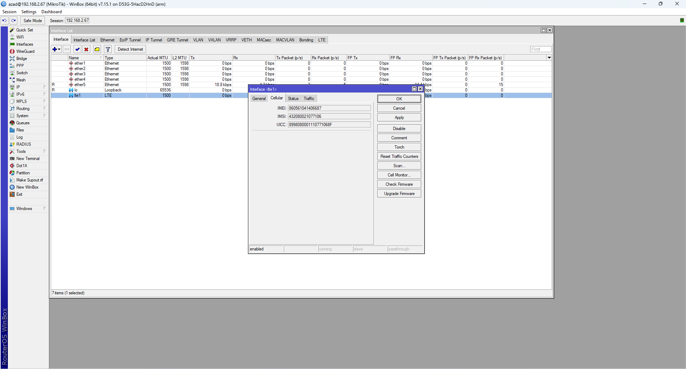Click Exit in sidebar
Viewport: 686px width, 369px height.
19,194
